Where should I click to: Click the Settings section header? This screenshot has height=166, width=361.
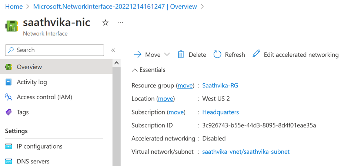(16, 131)
